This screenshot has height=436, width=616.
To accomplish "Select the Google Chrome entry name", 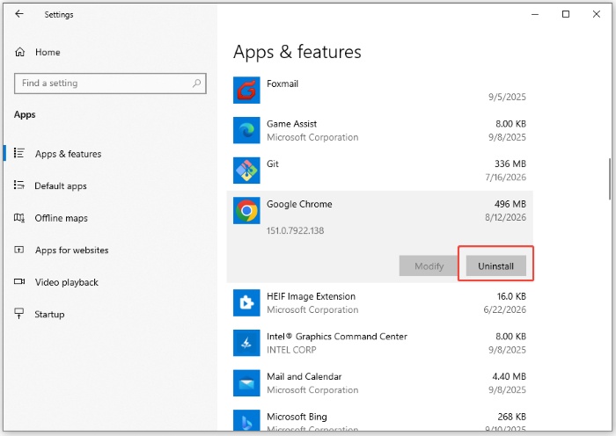I will tap(299, 204).
